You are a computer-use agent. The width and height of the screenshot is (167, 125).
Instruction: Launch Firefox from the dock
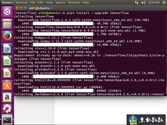pos(7,36)
